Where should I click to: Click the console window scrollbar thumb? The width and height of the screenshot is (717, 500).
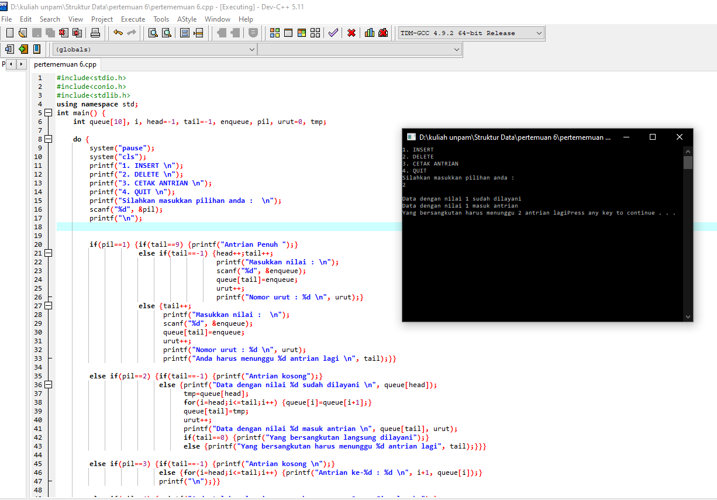688,162
